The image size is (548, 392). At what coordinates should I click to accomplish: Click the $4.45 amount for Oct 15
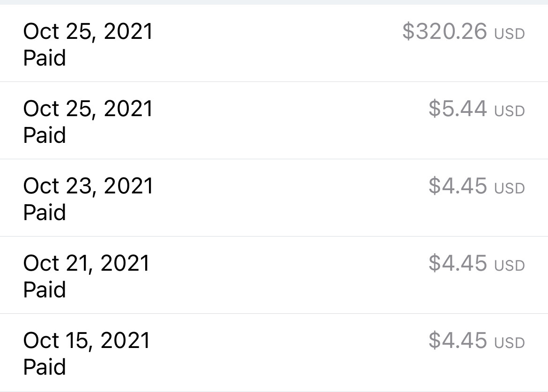[x=477, y=340]
